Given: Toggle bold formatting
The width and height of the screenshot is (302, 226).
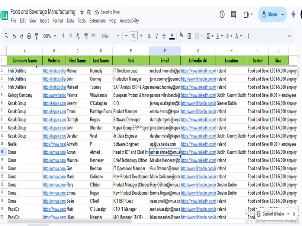Looking at the screenshot, I should coord(149,36).
